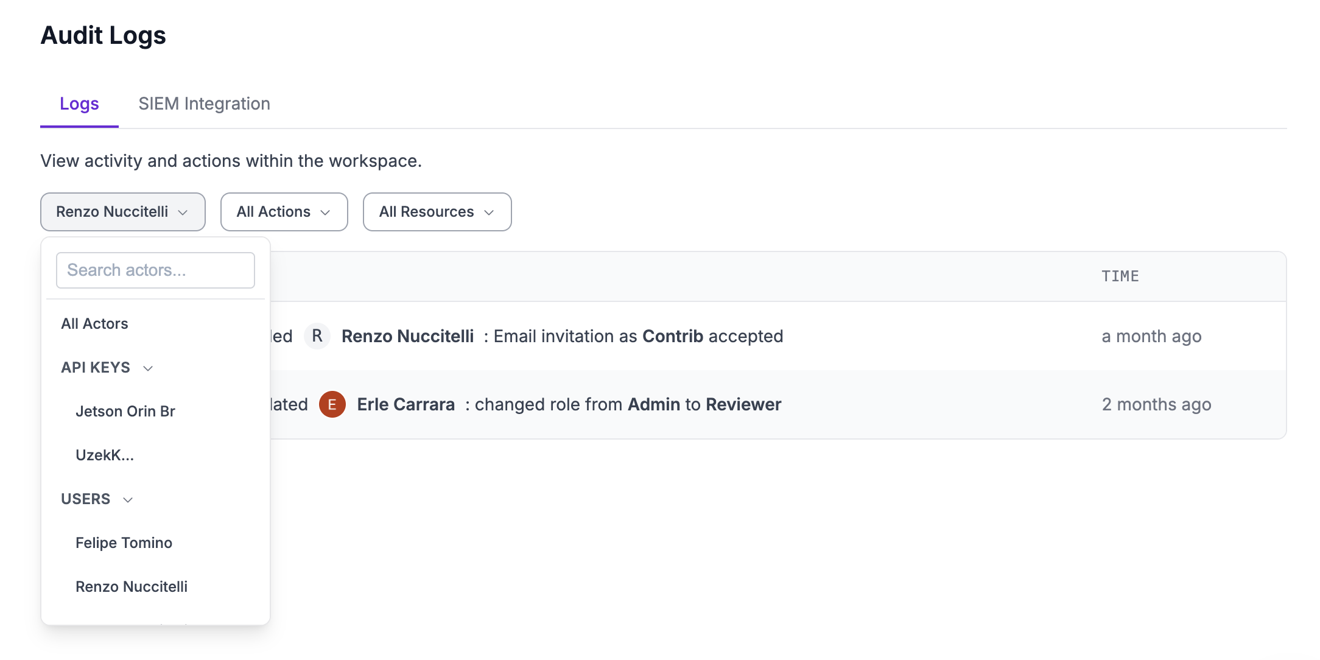Collapse the USERS group
The height and width of the screenshot is (660, 1320).
coord(97,499)
